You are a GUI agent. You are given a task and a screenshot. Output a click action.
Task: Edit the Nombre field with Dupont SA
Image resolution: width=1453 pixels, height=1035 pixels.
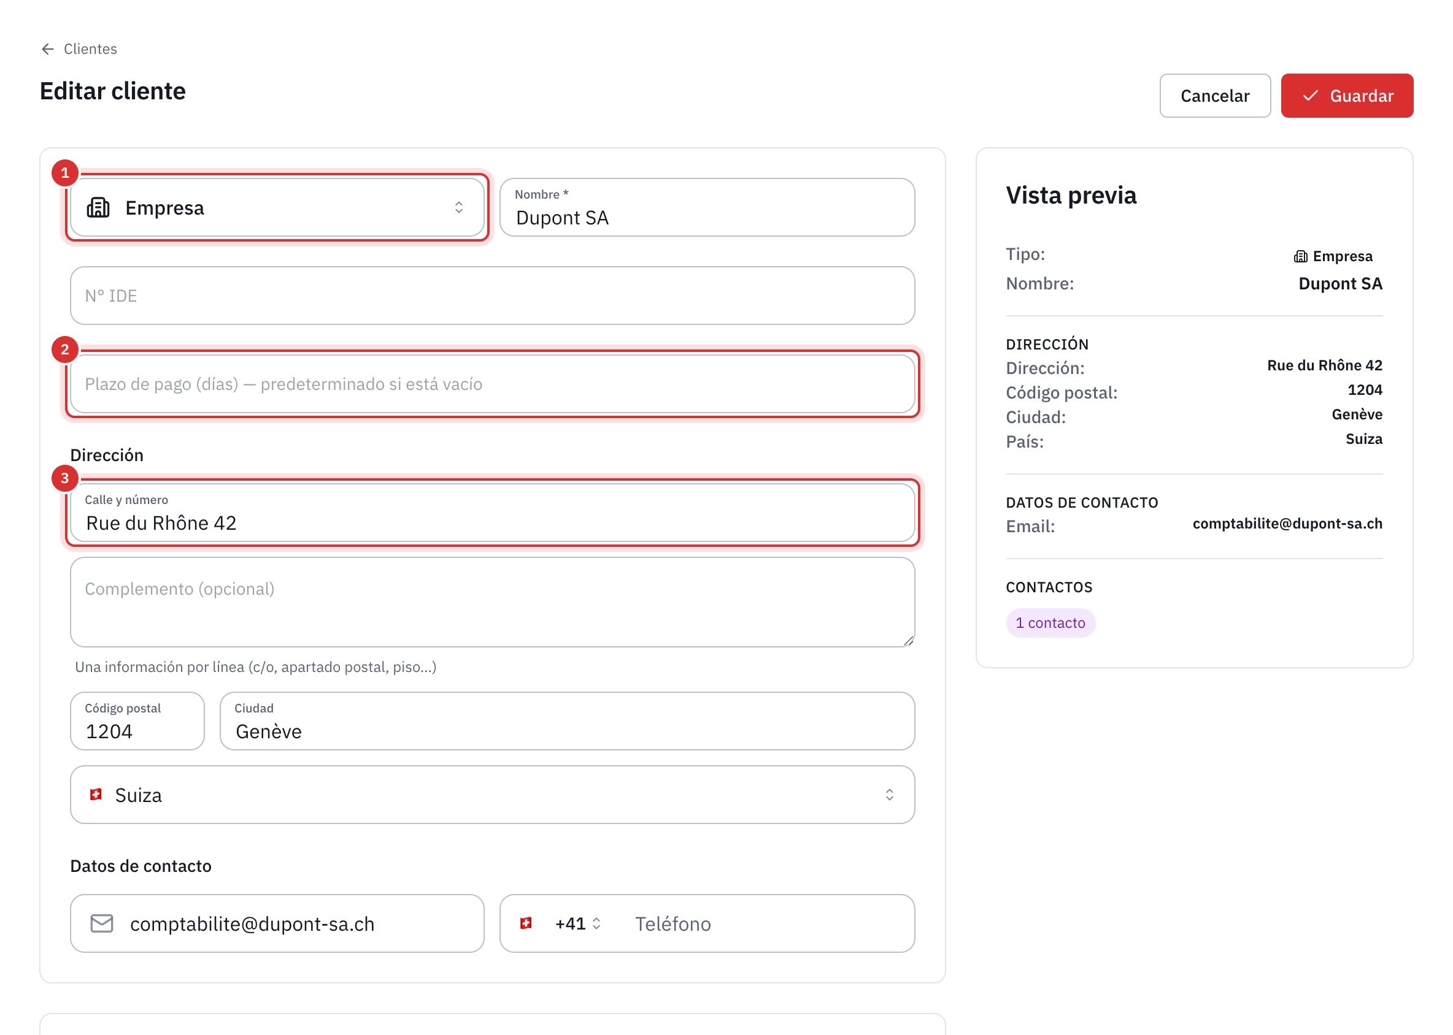tap(707, 208)
